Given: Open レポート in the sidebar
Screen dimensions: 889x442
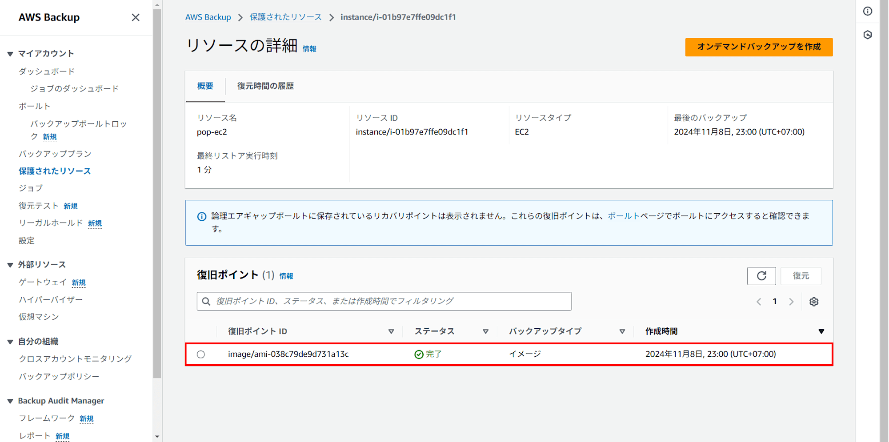Looking at the screenshot, I should (35, 436).
